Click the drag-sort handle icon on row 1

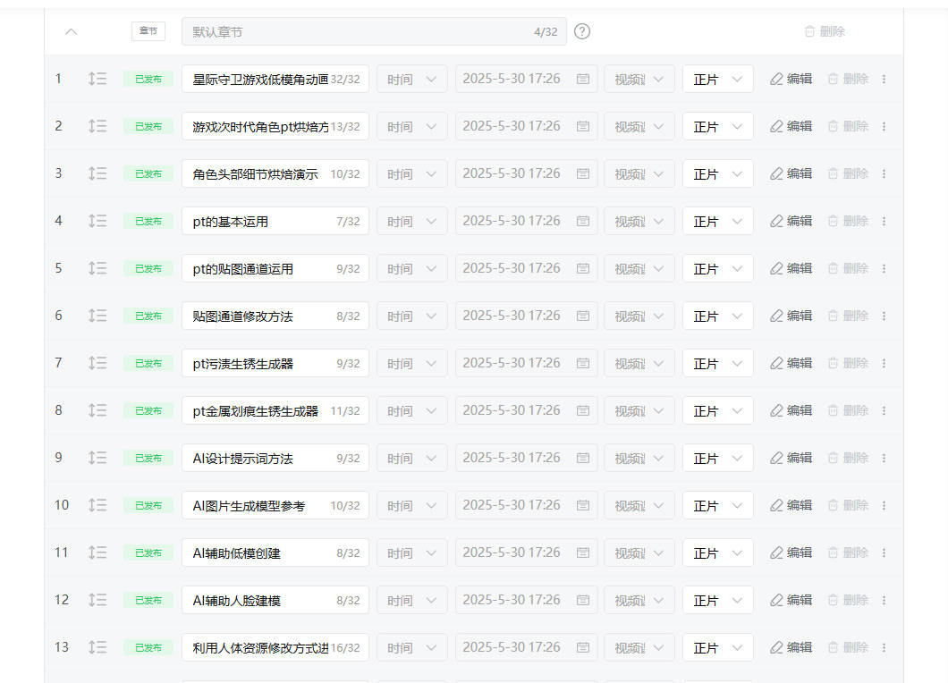[97, 79]
